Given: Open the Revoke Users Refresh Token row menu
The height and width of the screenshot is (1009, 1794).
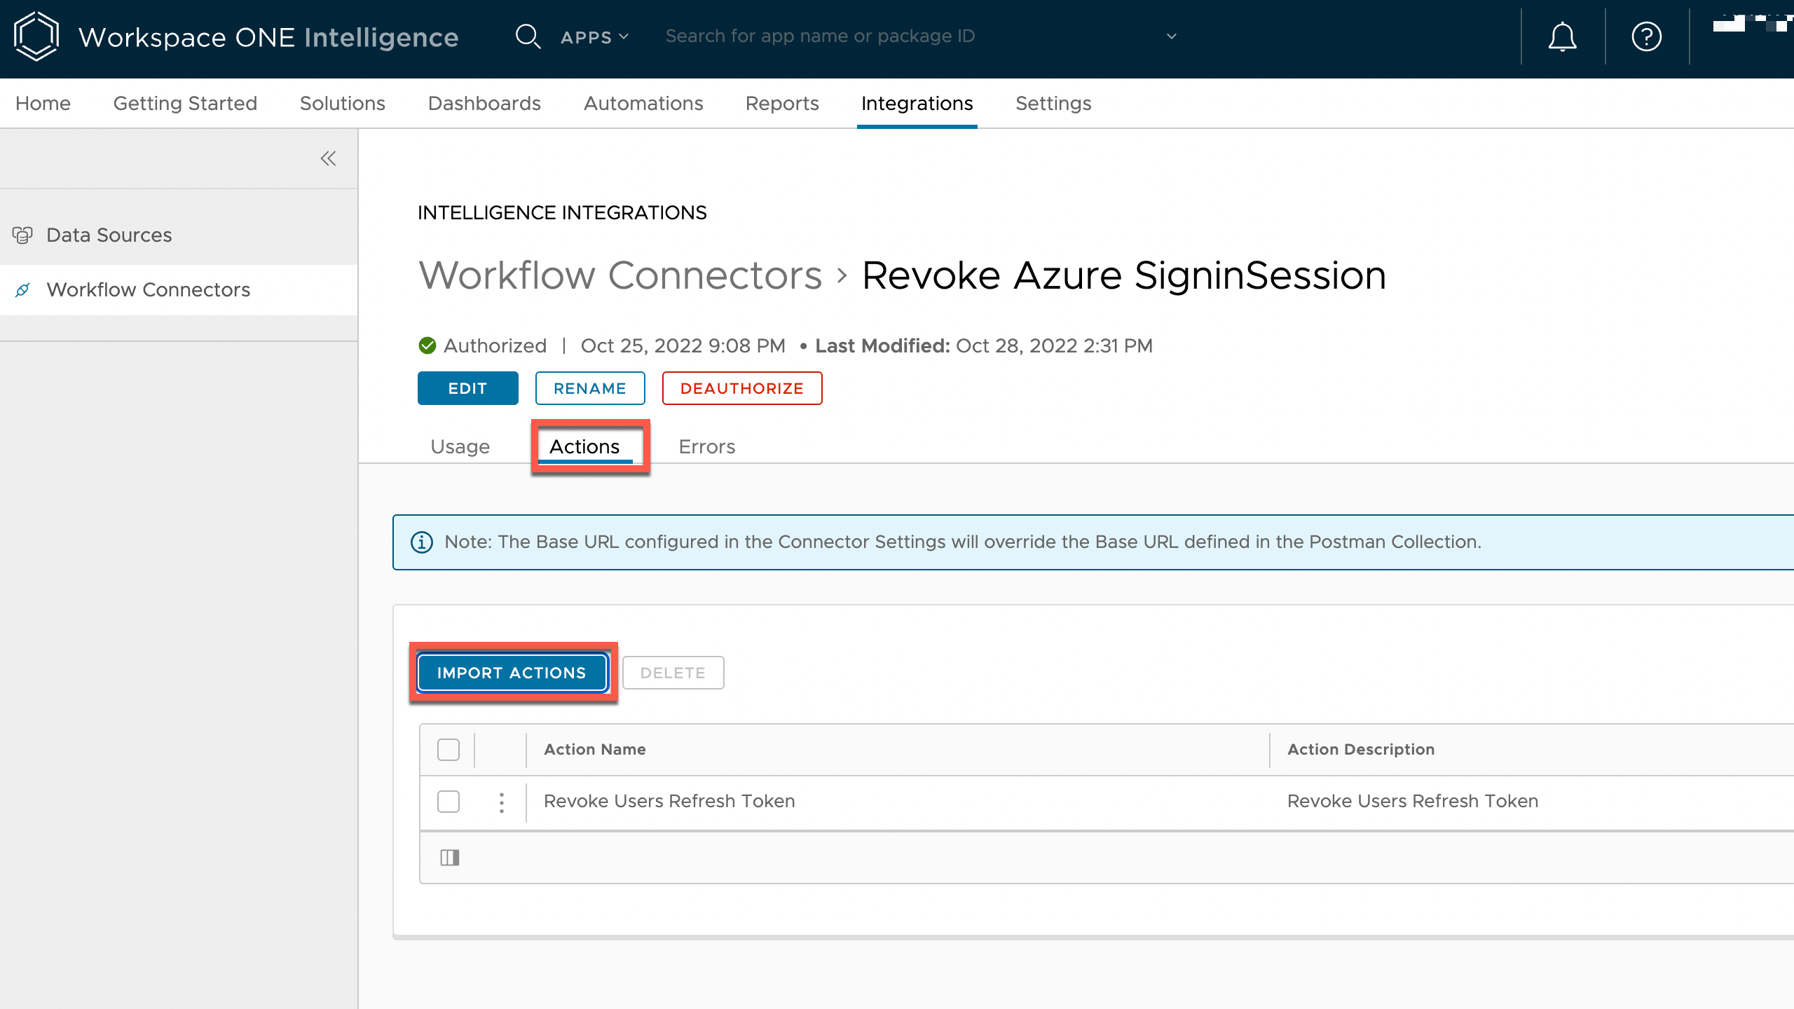Looking at the screenshot, I should point(501,802).
